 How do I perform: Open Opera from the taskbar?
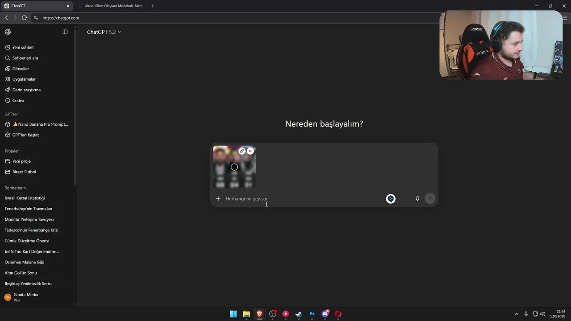tap(338, 314)
